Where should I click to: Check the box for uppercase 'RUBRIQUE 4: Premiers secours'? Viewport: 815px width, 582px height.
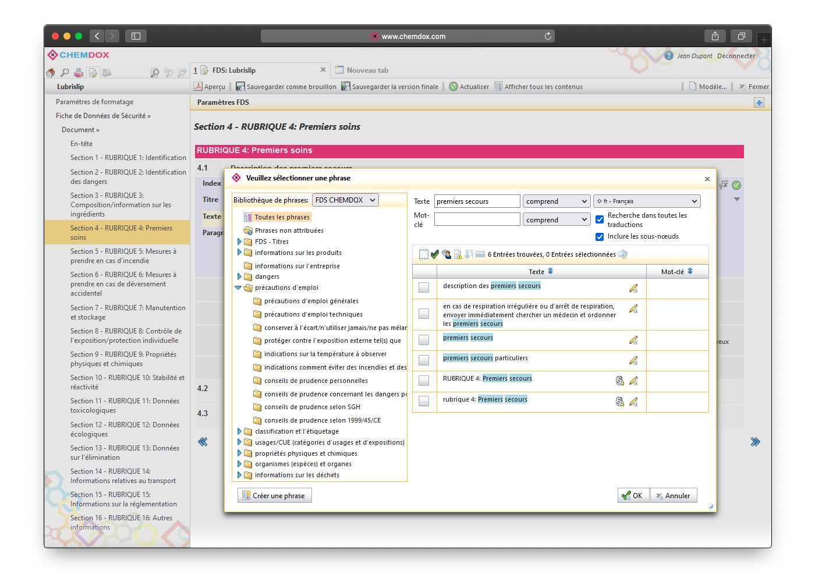pos(424,381)
